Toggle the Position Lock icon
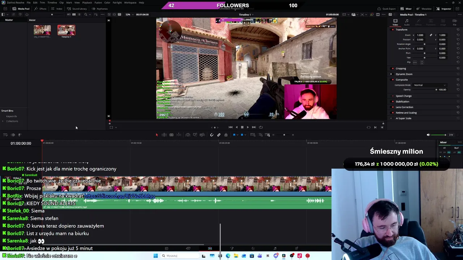Screen dimensions: 463x260 [x=226, y=135]
